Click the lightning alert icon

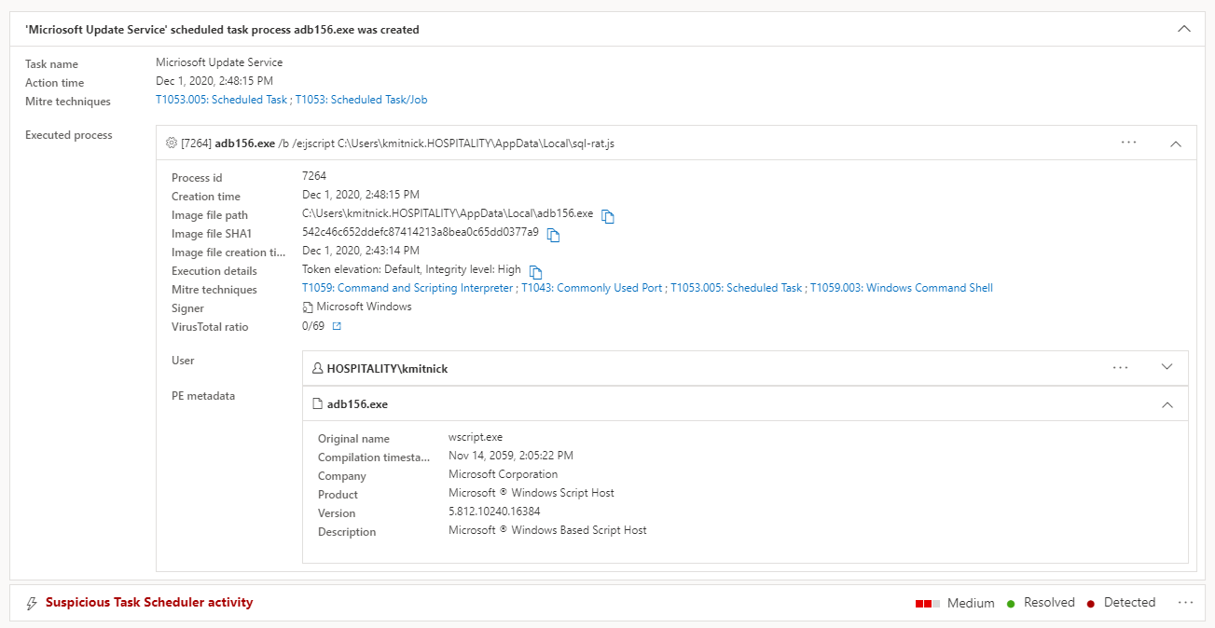tap(32, 603)
